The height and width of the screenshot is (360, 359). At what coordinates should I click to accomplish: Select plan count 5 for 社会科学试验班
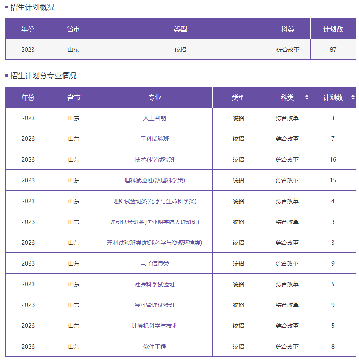[333, 284]
